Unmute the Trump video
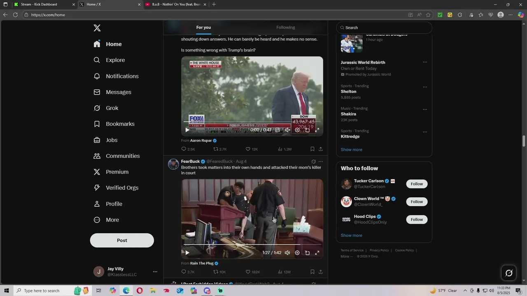Screen dimensions: 527x296 click(x=287, y=130)
